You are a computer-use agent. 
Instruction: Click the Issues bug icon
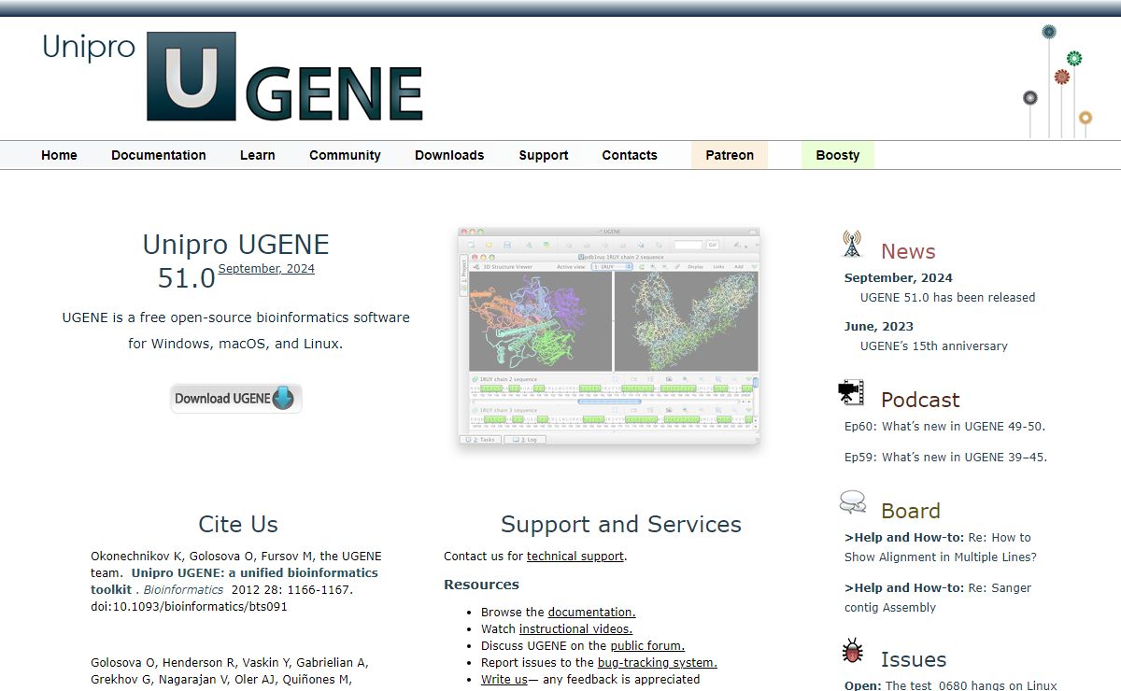pyautogui.click(x=852, y=651)
